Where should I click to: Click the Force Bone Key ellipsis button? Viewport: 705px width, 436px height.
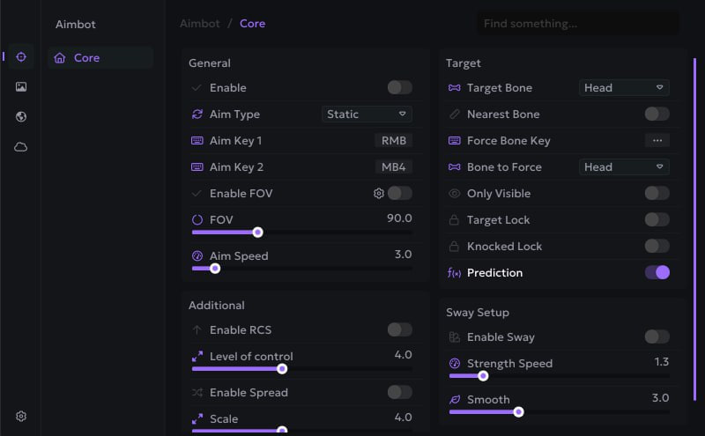[x=657, y=141]
